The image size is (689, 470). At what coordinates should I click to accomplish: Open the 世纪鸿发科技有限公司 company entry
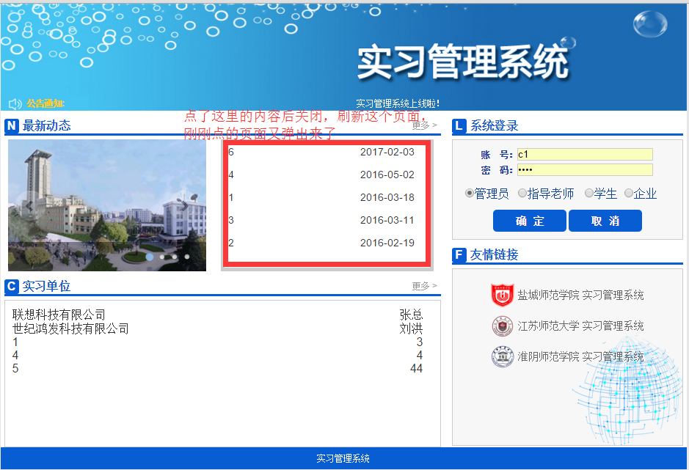pyautogui.click(x=70, y=328)
